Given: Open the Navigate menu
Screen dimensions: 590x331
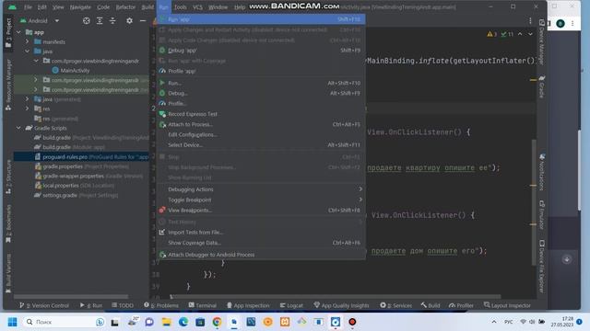Looking at the screenshot, I should point(80,7).
